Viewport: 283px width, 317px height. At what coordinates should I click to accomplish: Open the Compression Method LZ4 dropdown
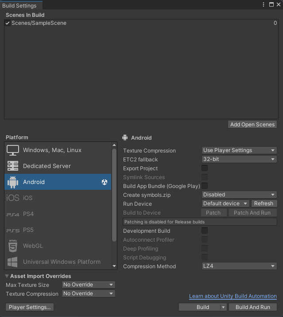pos(239,266)
